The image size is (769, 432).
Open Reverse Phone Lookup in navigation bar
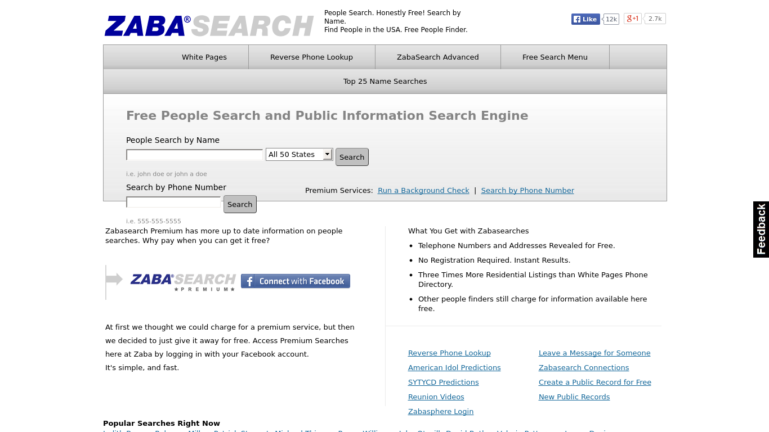pos(311,57)
